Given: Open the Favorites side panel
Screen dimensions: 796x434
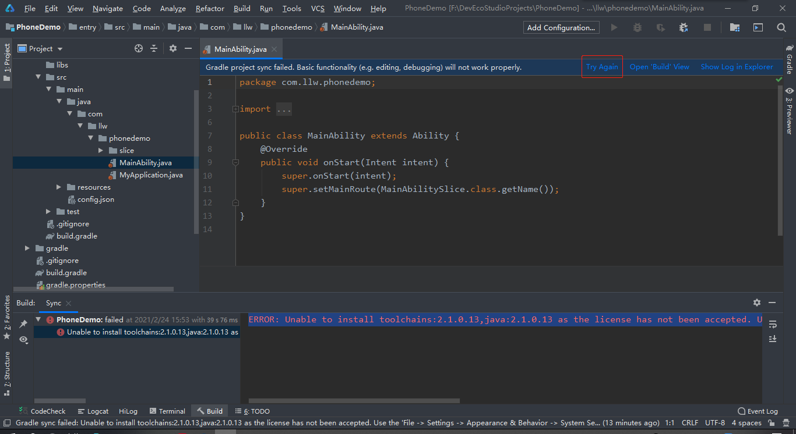Looking at the screenshot, I should point(7,318).
